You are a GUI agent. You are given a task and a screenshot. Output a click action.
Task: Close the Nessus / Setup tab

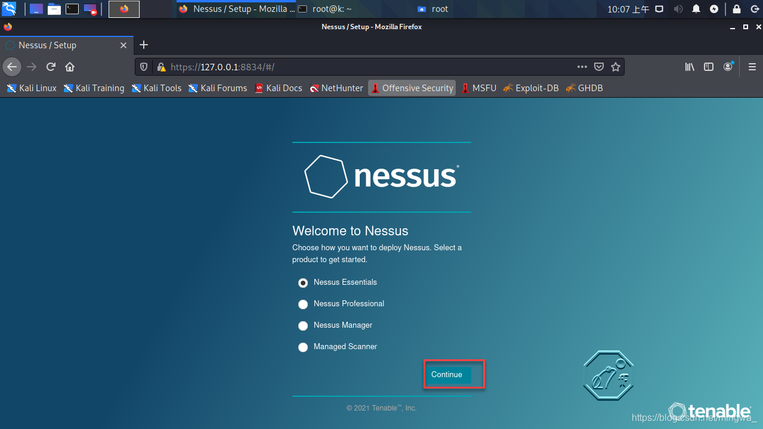(x=123, y=45)
